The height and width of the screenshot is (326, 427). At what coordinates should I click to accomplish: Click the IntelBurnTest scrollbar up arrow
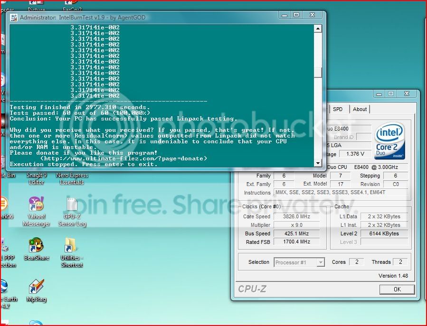[318, 28]
